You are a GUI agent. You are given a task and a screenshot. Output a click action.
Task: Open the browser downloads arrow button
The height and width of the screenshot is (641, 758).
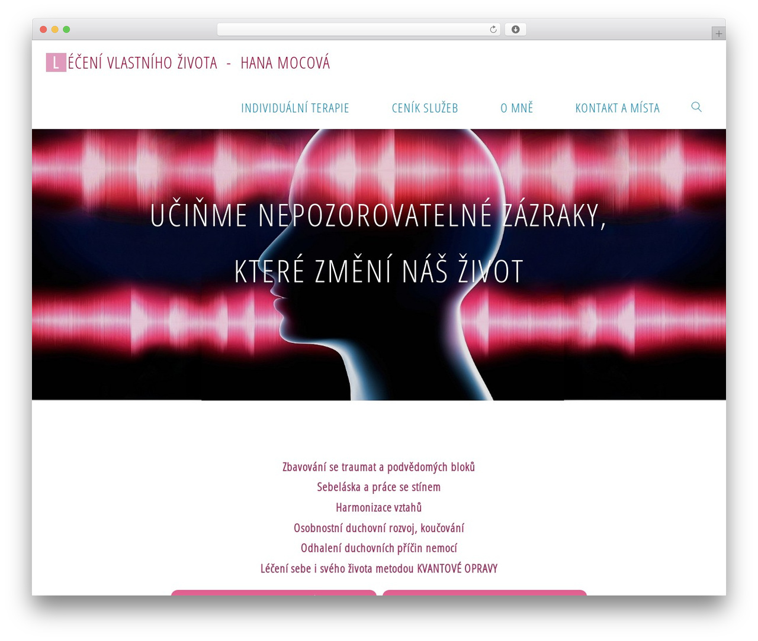pos(515,30)
